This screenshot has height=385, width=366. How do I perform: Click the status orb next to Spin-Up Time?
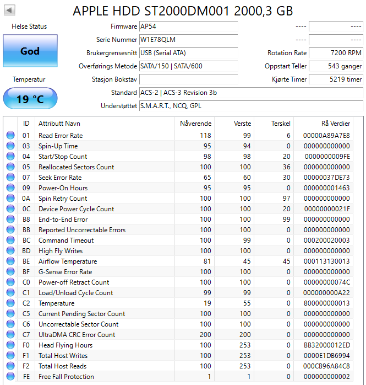pos(10,146)
